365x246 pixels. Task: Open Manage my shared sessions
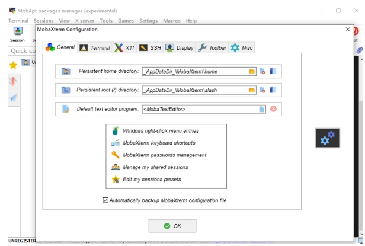tap(155, 167)
